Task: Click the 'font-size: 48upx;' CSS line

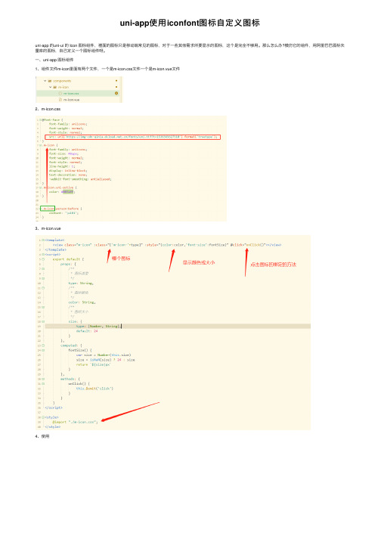Action: pyautogui.click(x=64, y=153)
